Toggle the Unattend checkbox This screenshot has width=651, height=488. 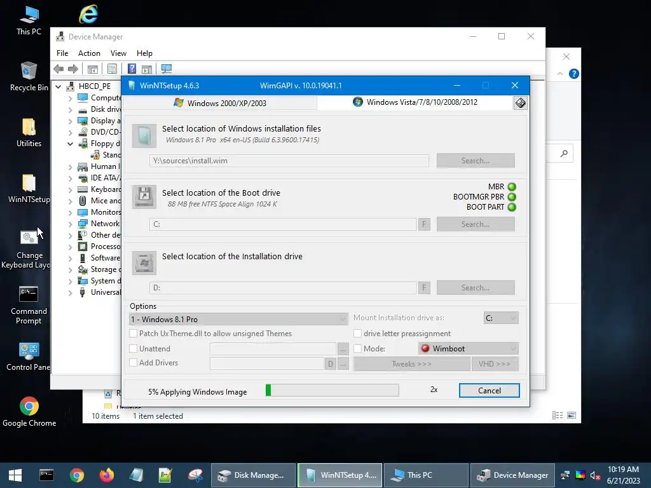[134, 349]
